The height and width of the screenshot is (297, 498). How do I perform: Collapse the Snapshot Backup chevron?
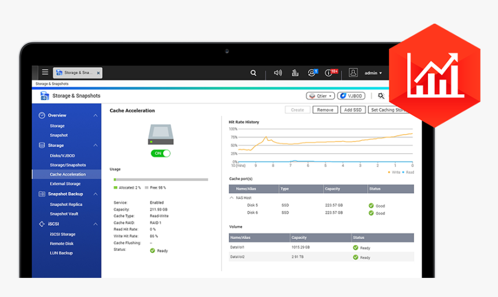coord(96,194)
